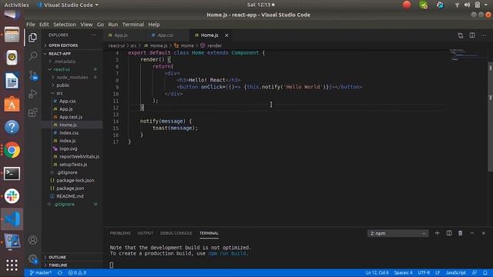
Task: Collapse the src folder
Action: click(x=72, y=93)
